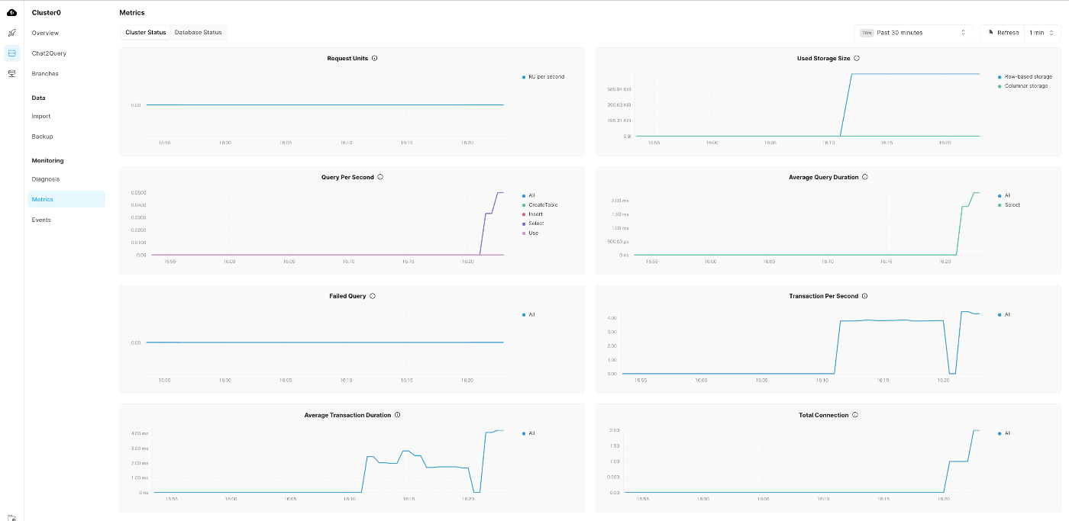The width and height of the screenshot is (1069, 521).
Task: Open Chat2Query in the cluster menu
Action: (x=66, y=53)
